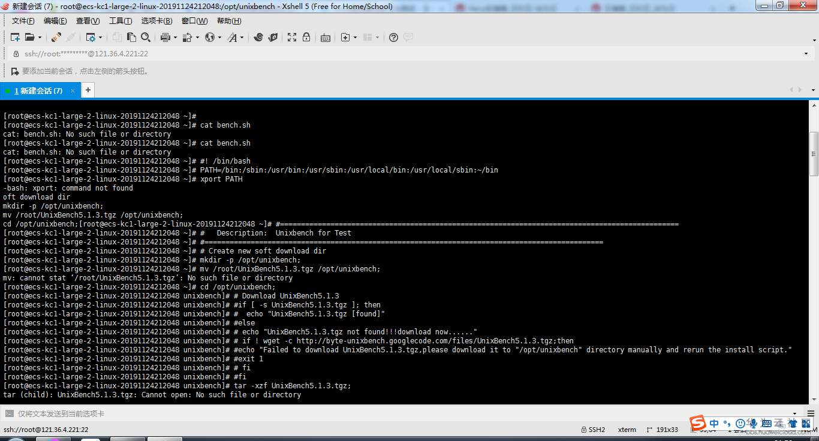
Task: Expand the Open session folder dropdown arrow
Action: click(39, 37)
